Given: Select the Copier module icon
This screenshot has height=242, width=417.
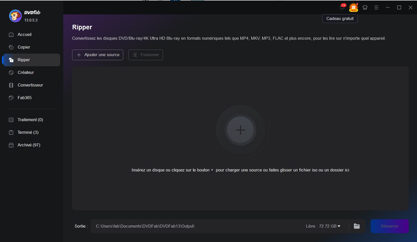Looking at the screenshot, I should point(11,47).
